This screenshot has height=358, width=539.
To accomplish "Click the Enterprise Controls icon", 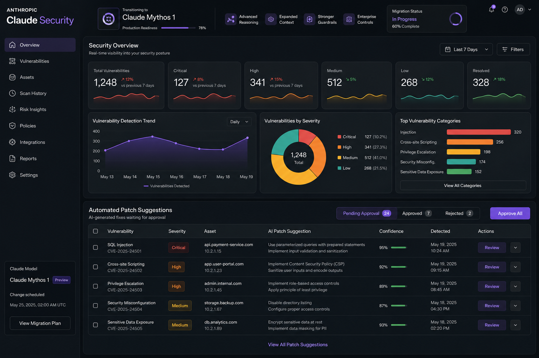I will pyautogui.click(x=349, y=19).
